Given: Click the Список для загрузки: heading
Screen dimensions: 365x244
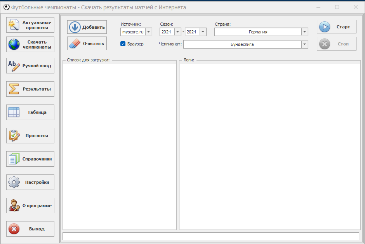Looking at the screenshot, I should tap(88, 60).
